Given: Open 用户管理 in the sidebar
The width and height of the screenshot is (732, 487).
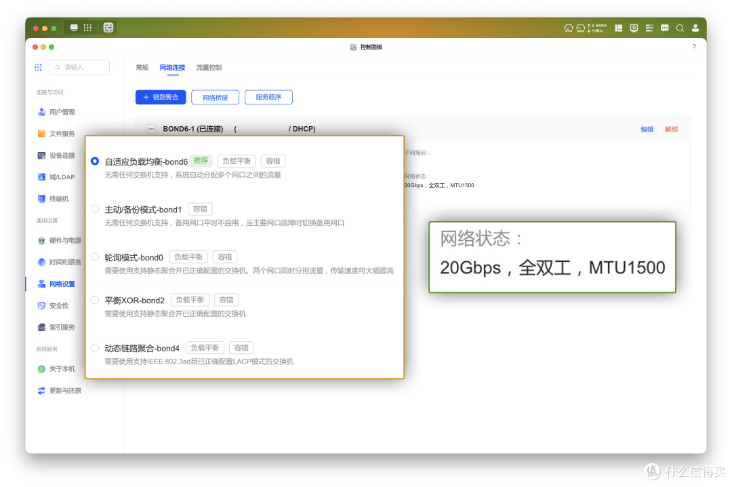Looking at the screenshot, I should coord(56,112).
